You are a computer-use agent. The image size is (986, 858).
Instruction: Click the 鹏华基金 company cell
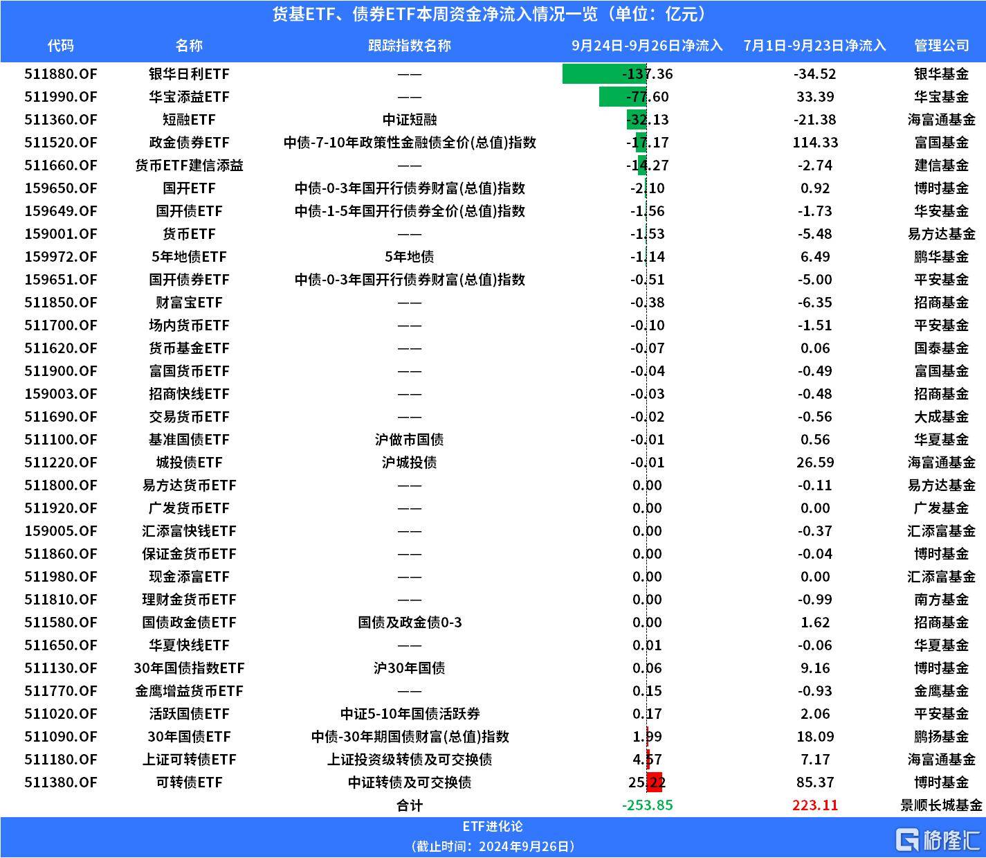pos(942,257)
